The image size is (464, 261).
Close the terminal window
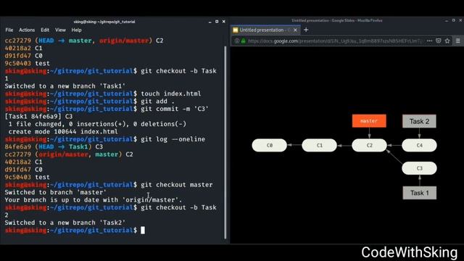[x=224, y=22]
